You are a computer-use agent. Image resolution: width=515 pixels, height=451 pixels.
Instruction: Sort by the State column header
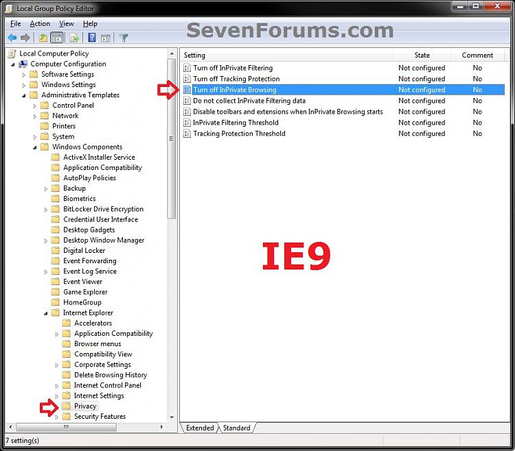422,55
